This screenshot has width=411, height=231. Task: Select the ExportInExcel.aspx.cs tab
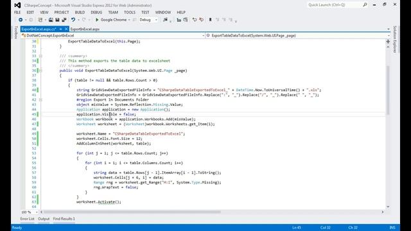(x=39, y=29)
